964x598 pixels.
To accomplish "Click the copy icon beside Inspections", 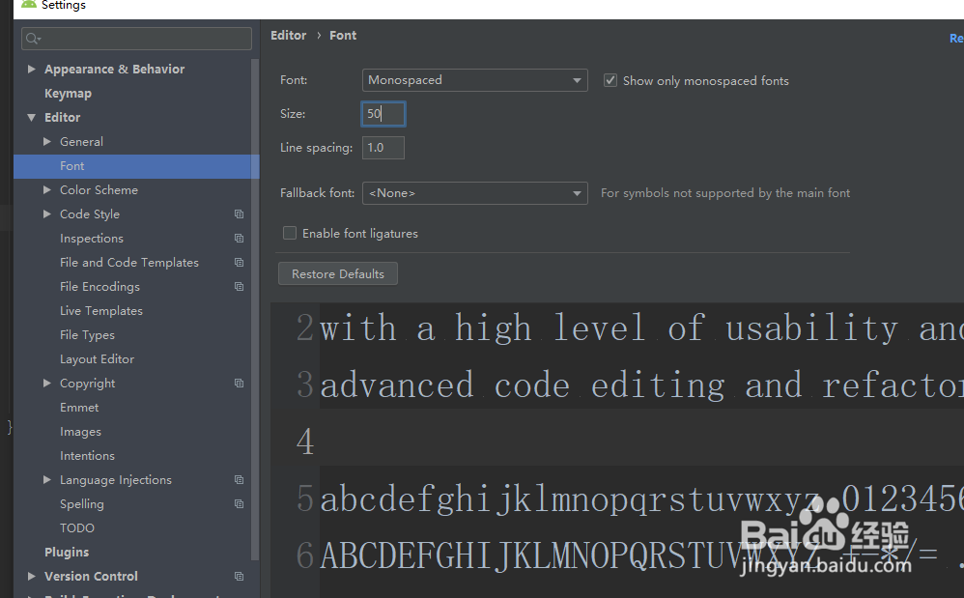I will (x=240, y=239).
